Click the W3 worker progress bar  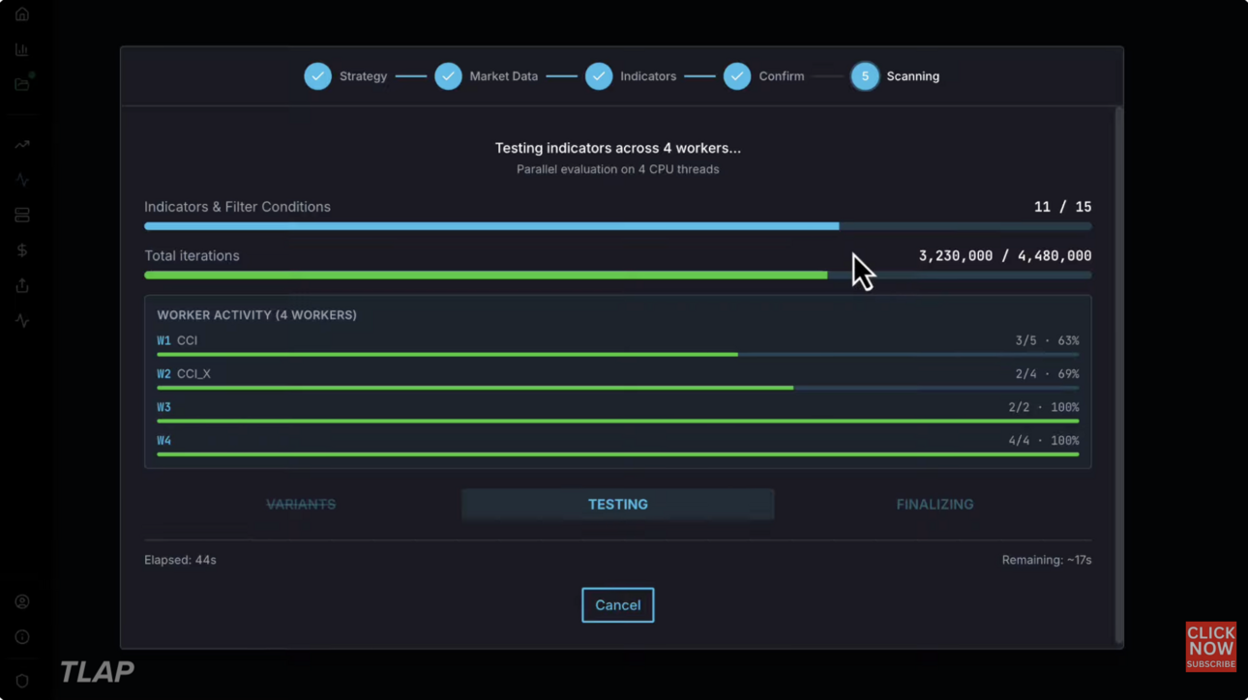617,422
